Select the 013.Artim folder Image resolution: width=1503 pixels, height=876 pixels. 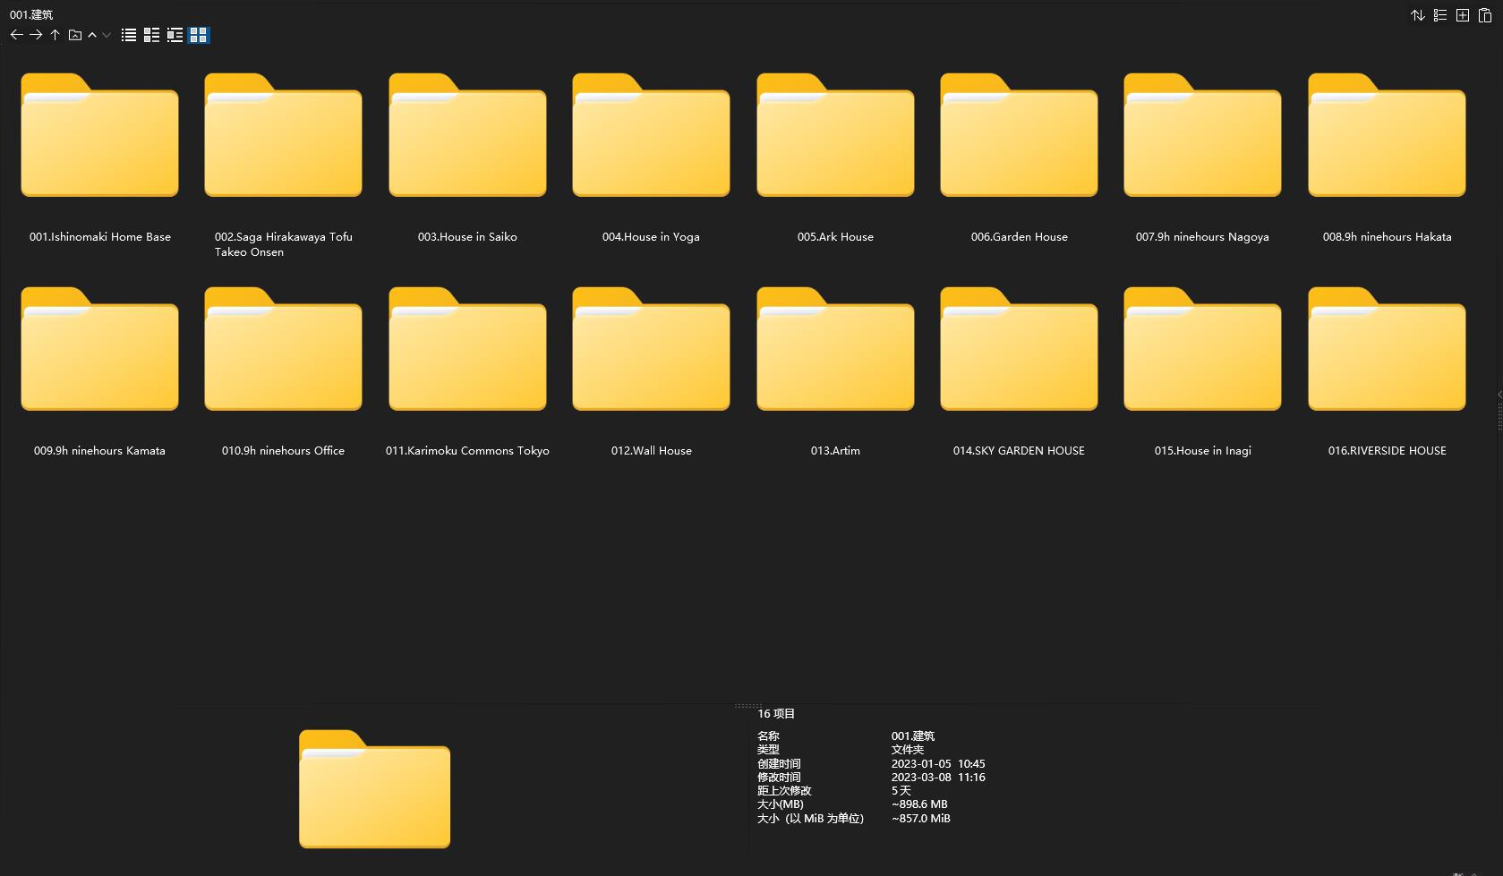coord(835,371)
